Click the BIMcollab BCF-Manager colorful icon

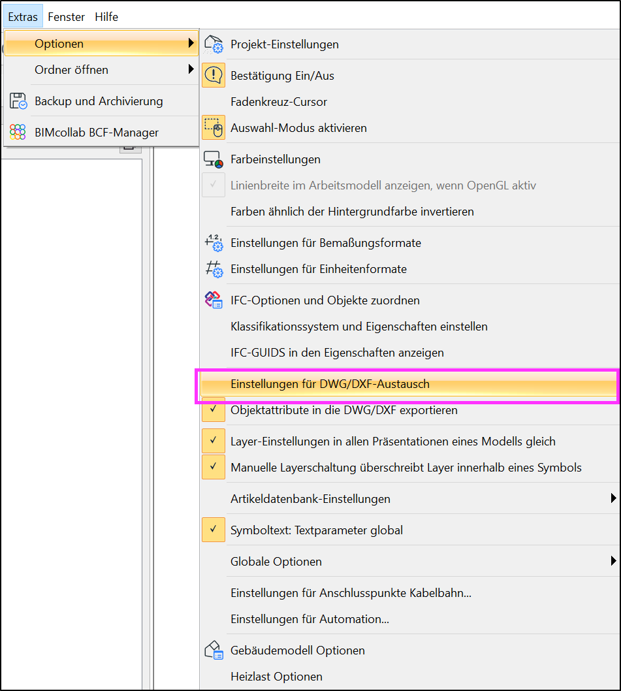coord(18,132)
